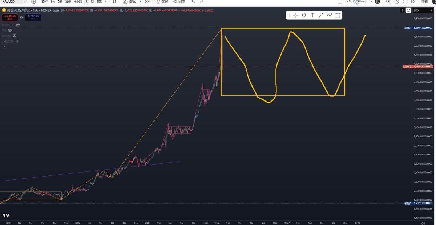Expand the timeframe interval dropdown
The image size is (436, 225).
pyautogui.click(x=106, y=1)
